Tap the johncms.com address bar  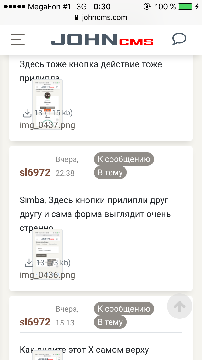[104, 18]
